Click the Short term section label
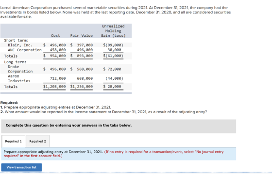 click(x=17, y=40)
